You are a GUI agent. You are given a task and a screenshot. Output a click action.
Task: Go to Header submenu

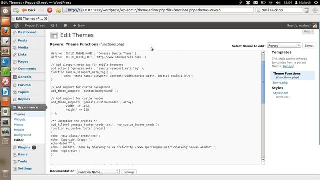point(19,130)
